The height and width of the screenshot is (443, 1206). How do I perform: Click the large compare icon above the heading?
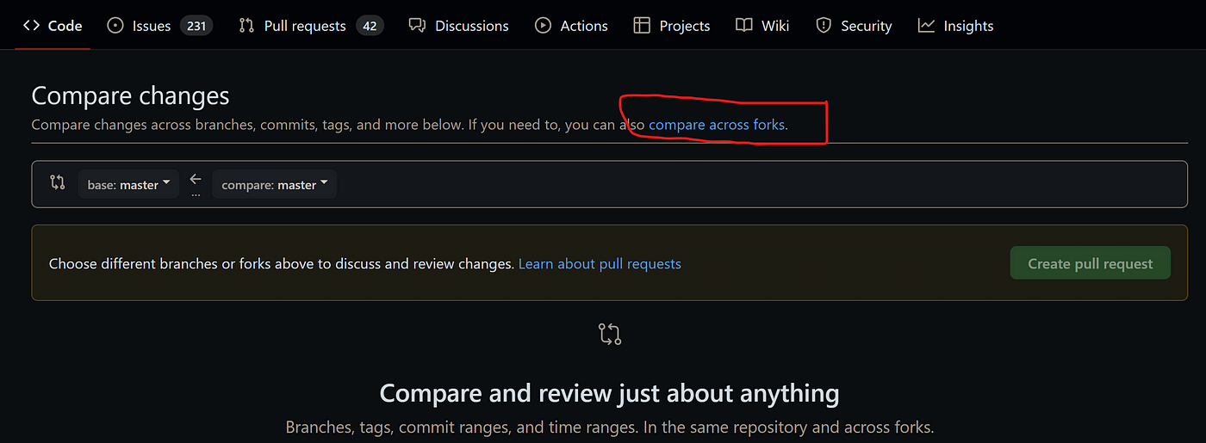(x=610, y=335)
